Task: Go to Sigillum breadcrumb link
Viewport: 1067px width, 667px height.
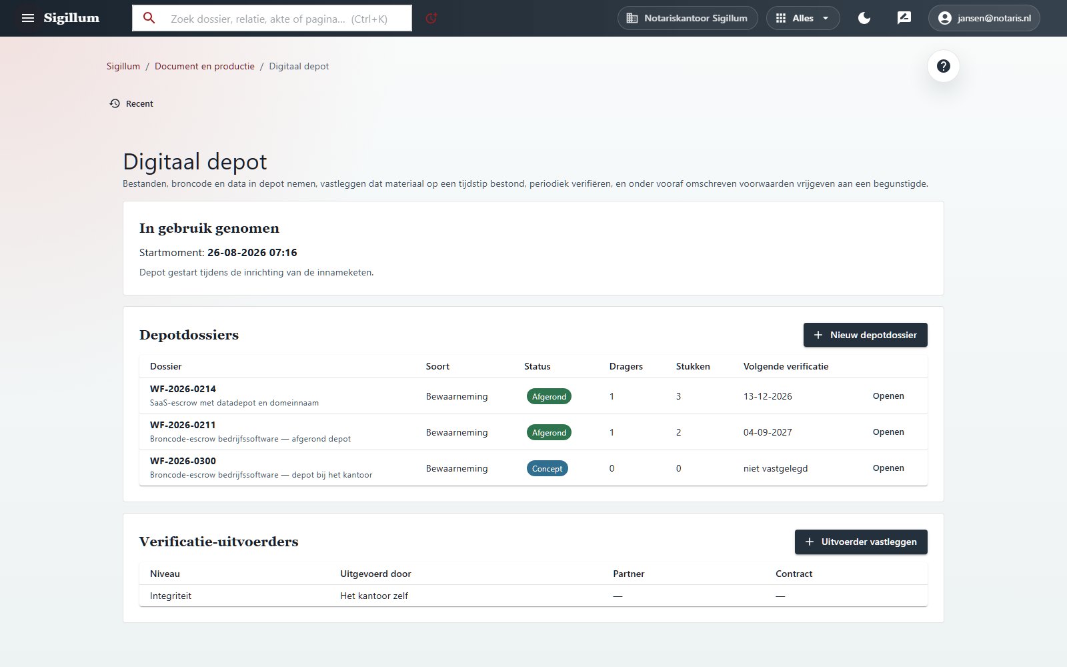Action: tap(123, 66)
